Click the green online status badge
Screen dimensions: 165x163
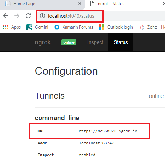click(69, 42)
